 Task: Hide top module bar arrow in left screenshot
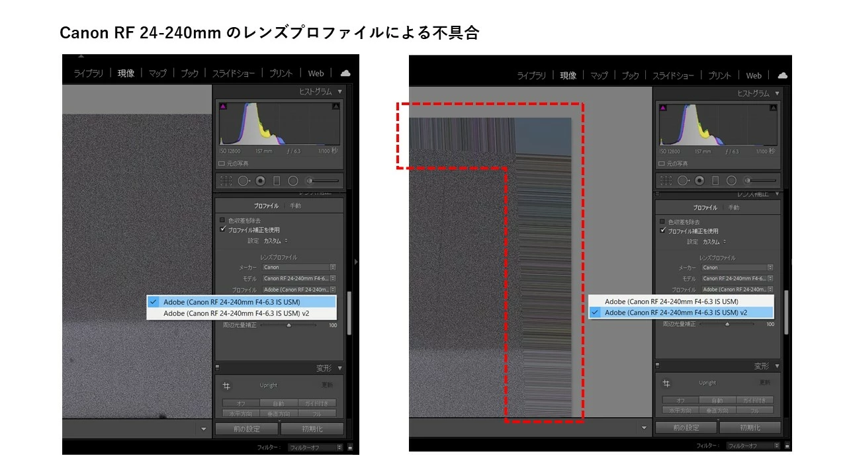pyautogui.click(x=81, y=56)
